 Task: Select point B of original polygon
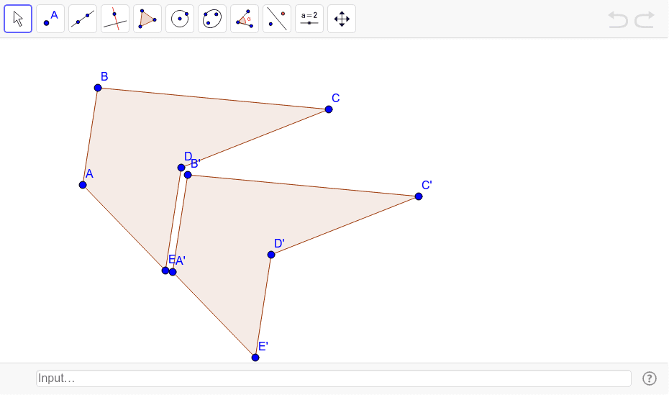pos(98,88)
